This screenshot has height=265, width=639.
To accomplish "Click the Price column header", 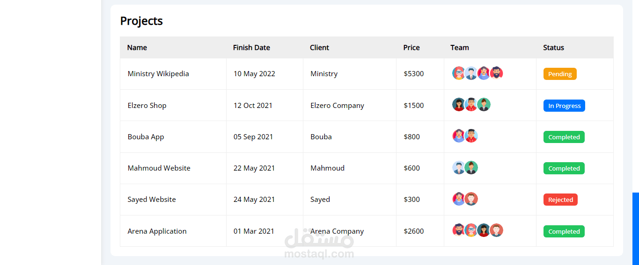I will tap(411, 48).
